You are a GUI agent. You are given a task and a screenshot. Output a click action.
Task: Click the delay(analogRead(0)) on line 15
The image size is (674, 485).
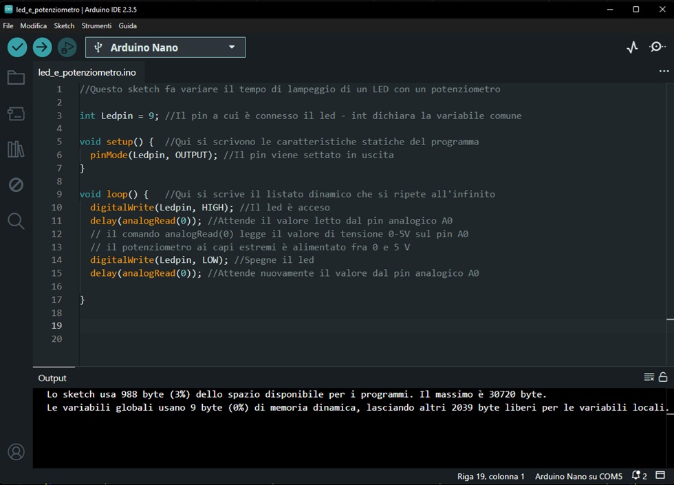pyautogui.click(x=146, y=273)
